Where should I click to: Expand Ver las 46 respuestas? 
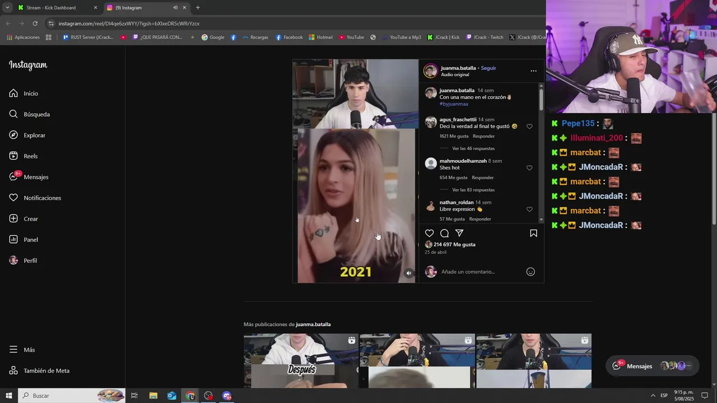[473, 149]
